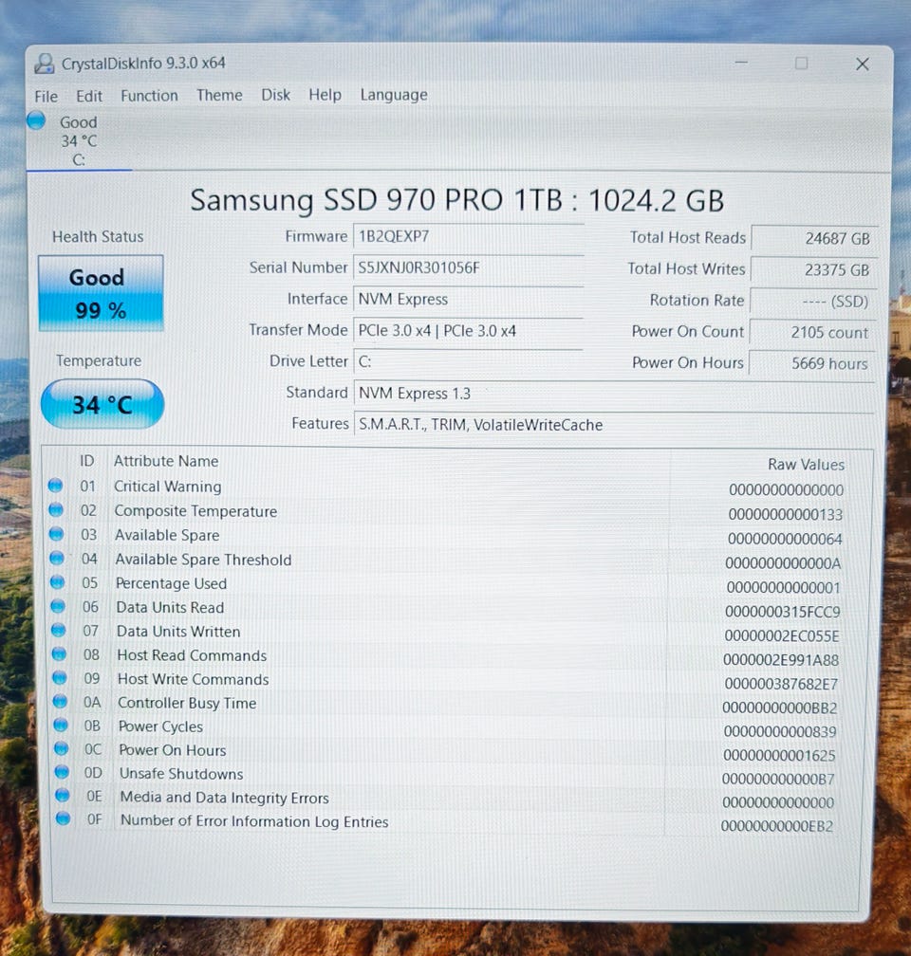Click the Rotation Rate value ---- (SSD)
Viewport: 911px width, 956px height.
pos(813,302)
